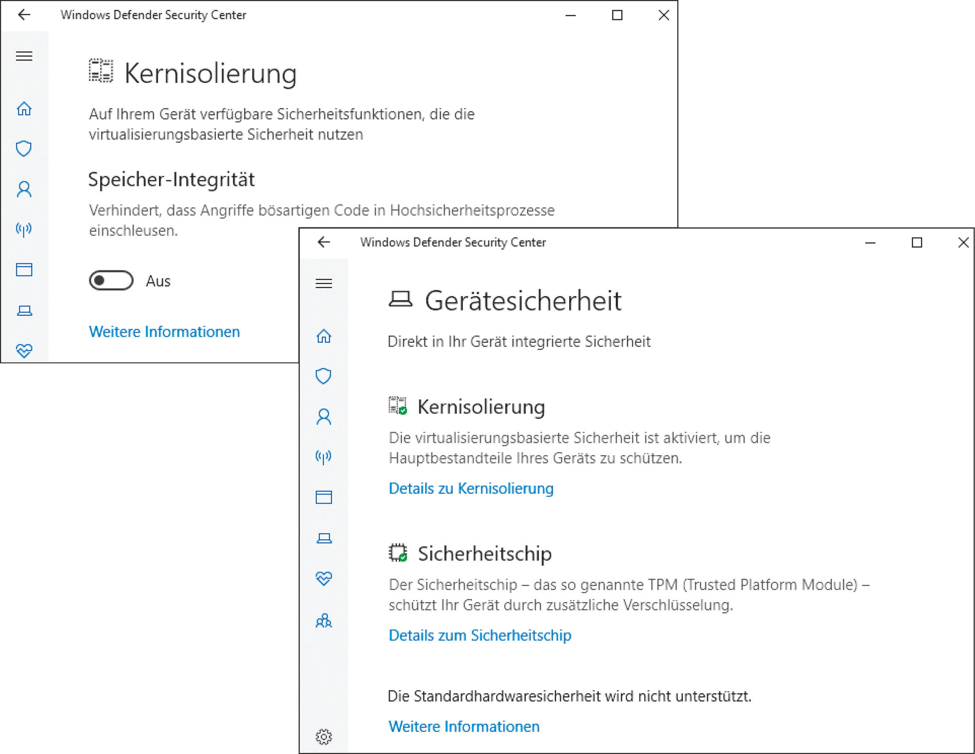Open Details zum Sicherheitschip link
The image size is (975, 754).
(480, 636)
